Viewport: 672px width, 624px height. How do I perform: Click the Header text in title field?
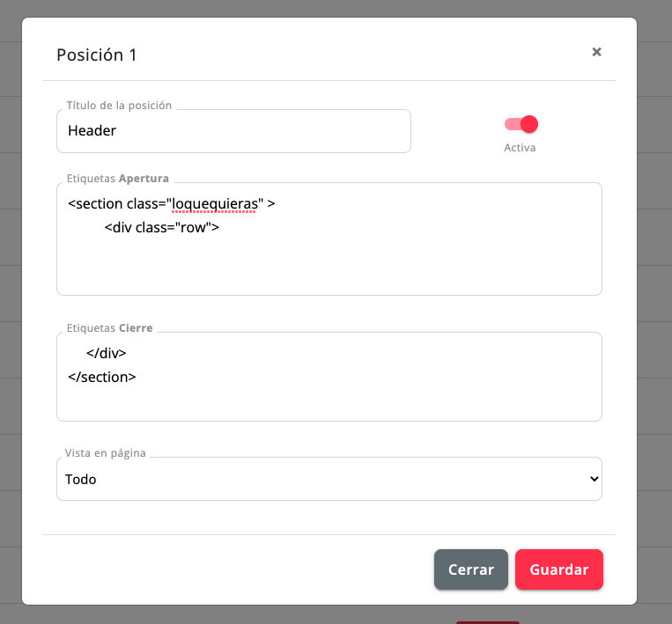coord(92,130)
